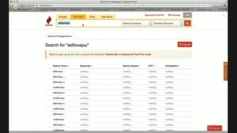Select search term row 'вебинары б'
Screen dimensions: 237x133
(x=118, y=93)
